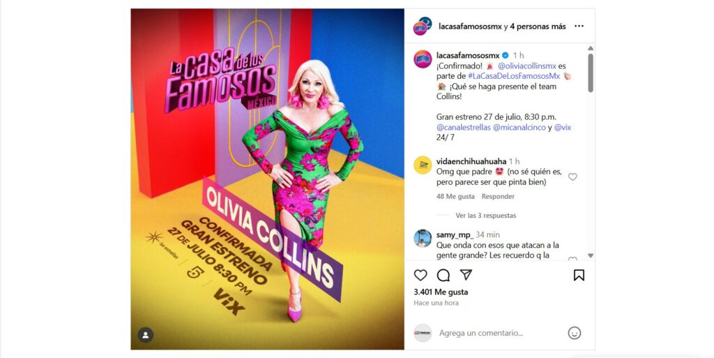Open #LaCasaDeLosFamososMx hashtag
The image size is (714, 358).
(514, 76)
